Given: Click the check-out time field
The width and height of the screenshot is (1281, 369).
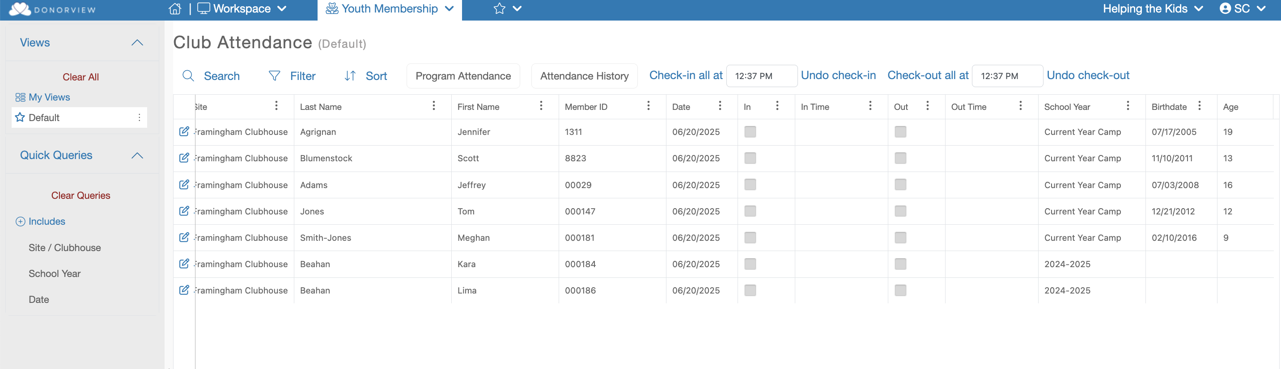Looking at the screenshot, I should (x=1008, y=76).
